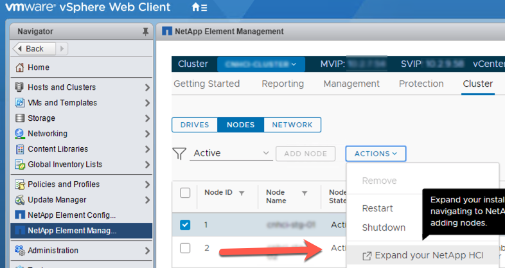Viewport: 505px width, 268px height.
Task: Uncheck the node 1 row checkbox
Action: point(185,224)
